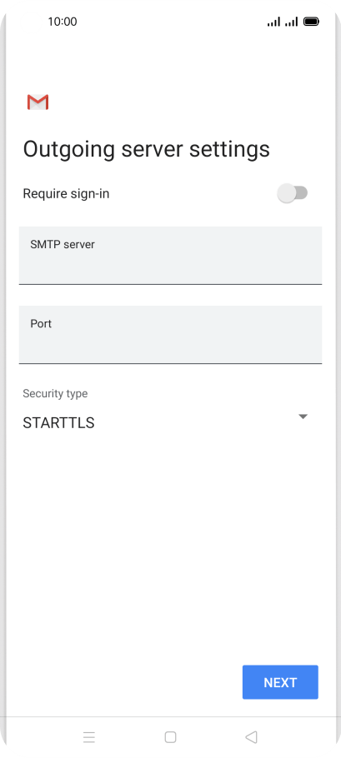341x758 pixels.
Task: Open recent apps via three-line nav icon
Action: tap(89, 736)
